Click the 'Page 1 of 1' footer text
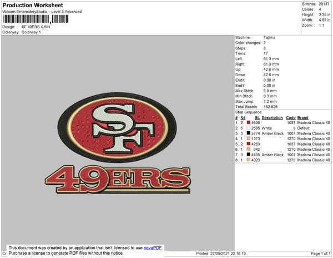 click(x=320, y=254)
